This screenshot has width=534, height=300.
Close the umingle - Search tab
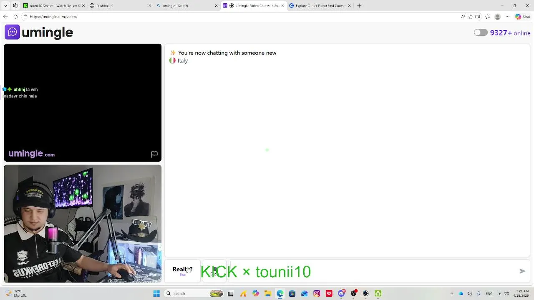[x=216, y=6]
